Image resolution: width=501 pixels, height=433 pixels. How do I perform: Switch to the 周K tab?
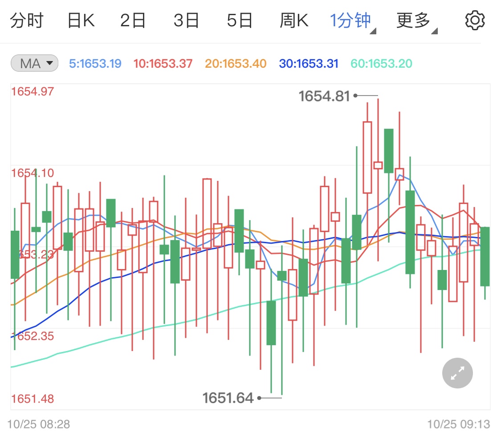coord(294,21)
